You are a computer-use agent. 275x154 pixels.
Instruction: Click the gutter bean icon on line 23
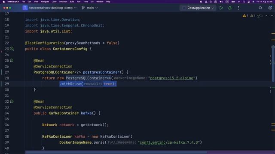[x=12, y=49]
